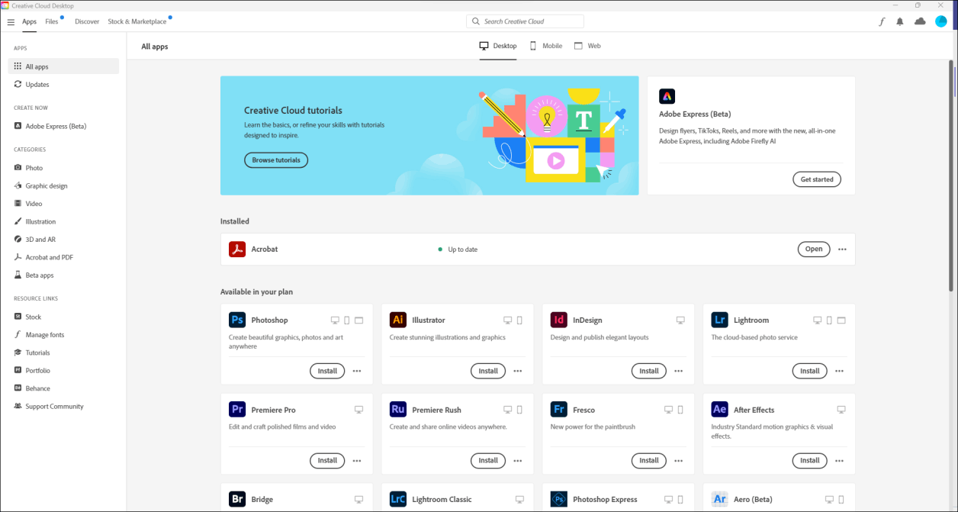Switch to the Mobile tab

coord(545,46)
